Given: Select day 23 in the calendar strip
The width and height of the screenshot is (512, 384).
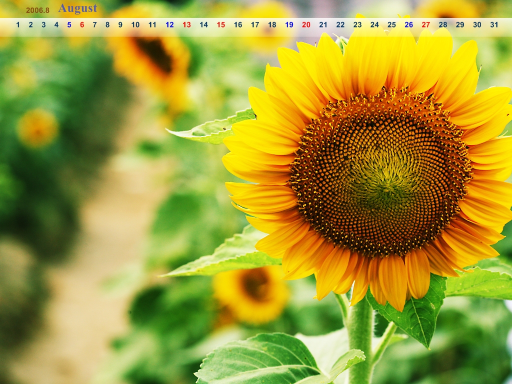Looking at the screenshot, I should [x=357, y=24].
